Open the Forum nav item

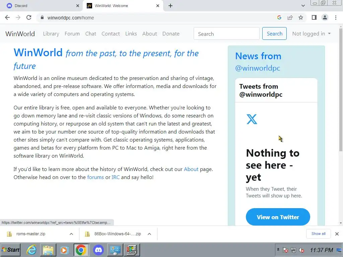[72, 34]
